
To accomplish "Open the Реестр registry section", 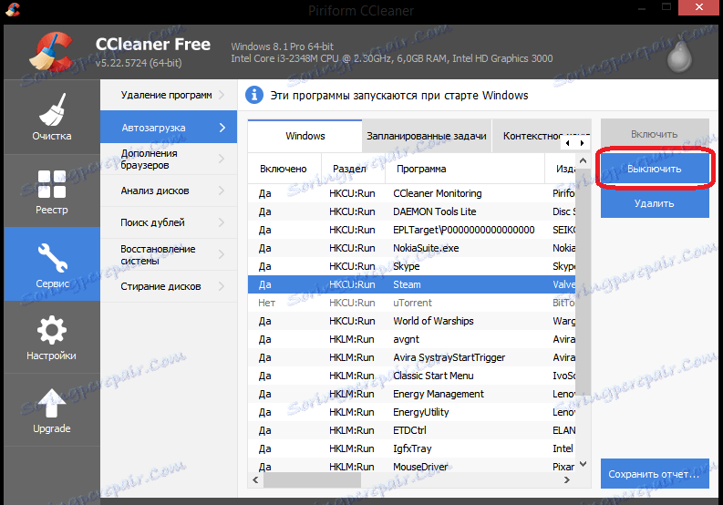I will pos(52,191).
